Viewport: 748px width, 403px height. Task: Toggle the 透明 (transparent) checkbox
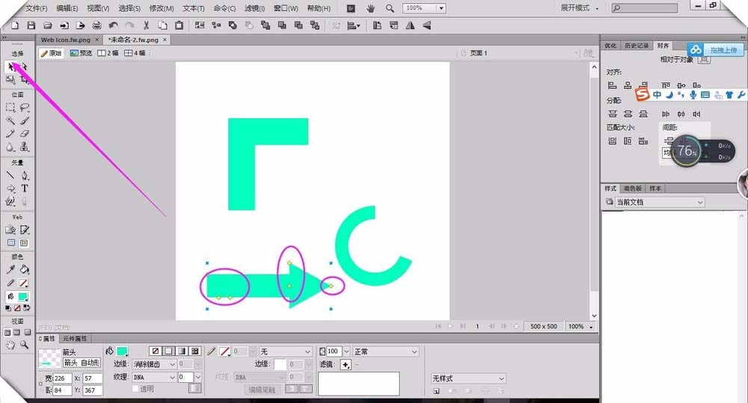click(135, 389)
